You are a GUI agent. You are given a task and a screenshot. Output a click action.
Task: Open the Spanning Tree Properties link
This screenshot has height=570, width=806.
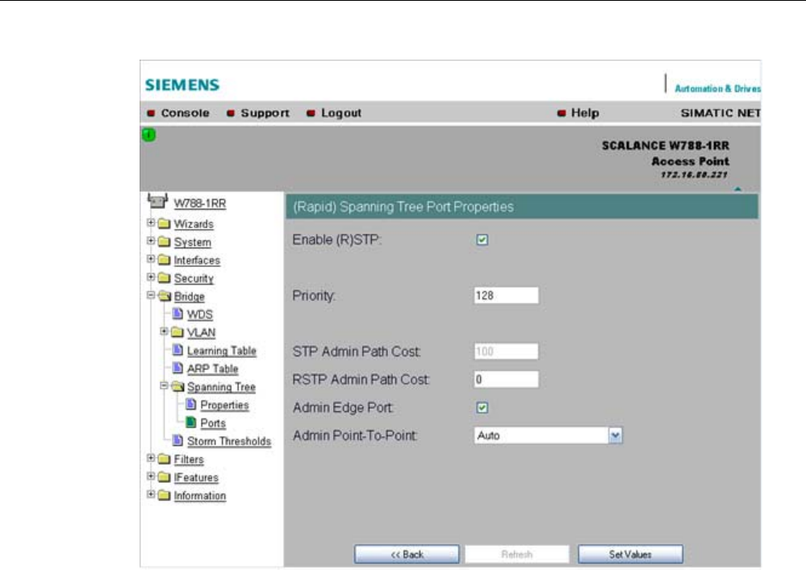click(x=224, y=406)
